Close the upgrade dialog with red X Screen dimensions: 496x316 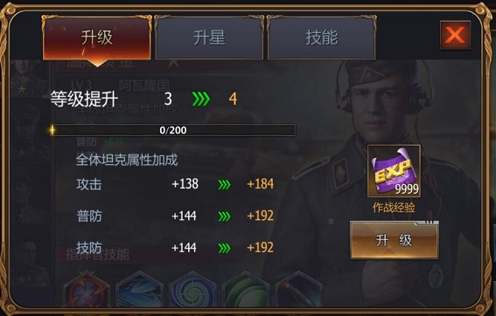(455, 35)
